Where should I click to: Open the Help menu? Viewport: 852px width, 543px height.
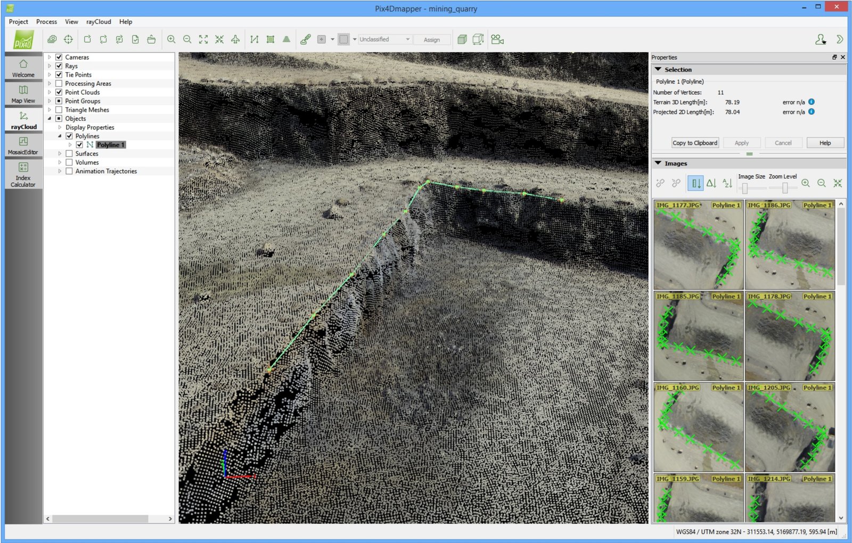coord(126,22)
